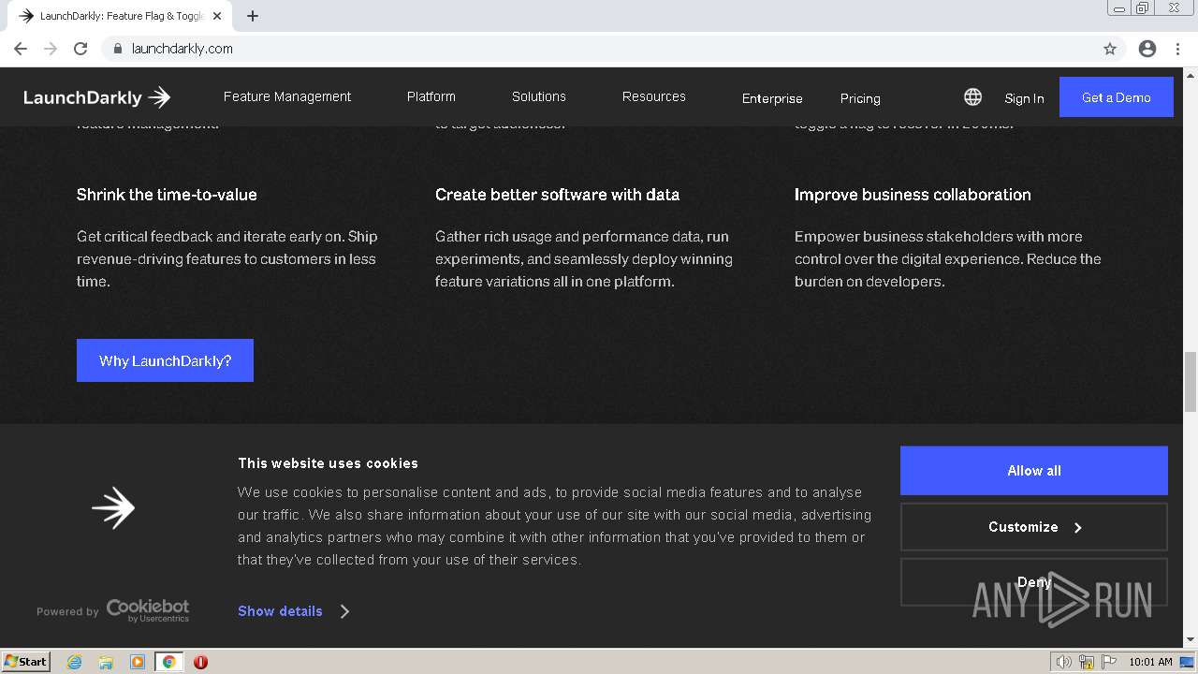
Task: Open media player from taskbar
Action: [x=138, y=662]
